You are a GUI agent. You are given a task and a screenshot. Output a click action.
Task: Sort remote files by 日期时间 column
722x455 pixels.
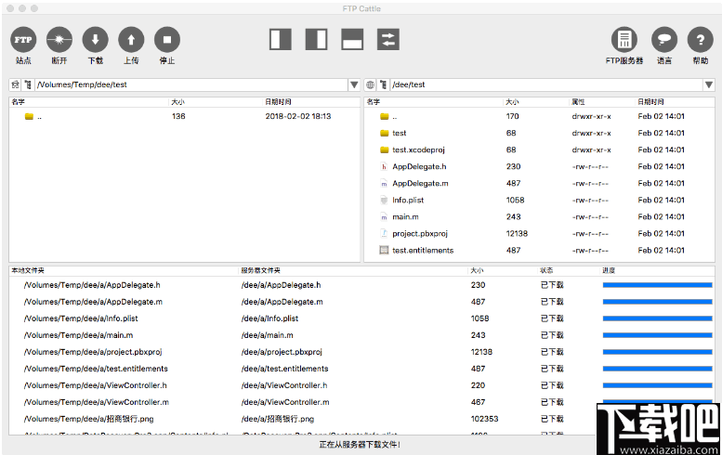click(x=675, y=102)
